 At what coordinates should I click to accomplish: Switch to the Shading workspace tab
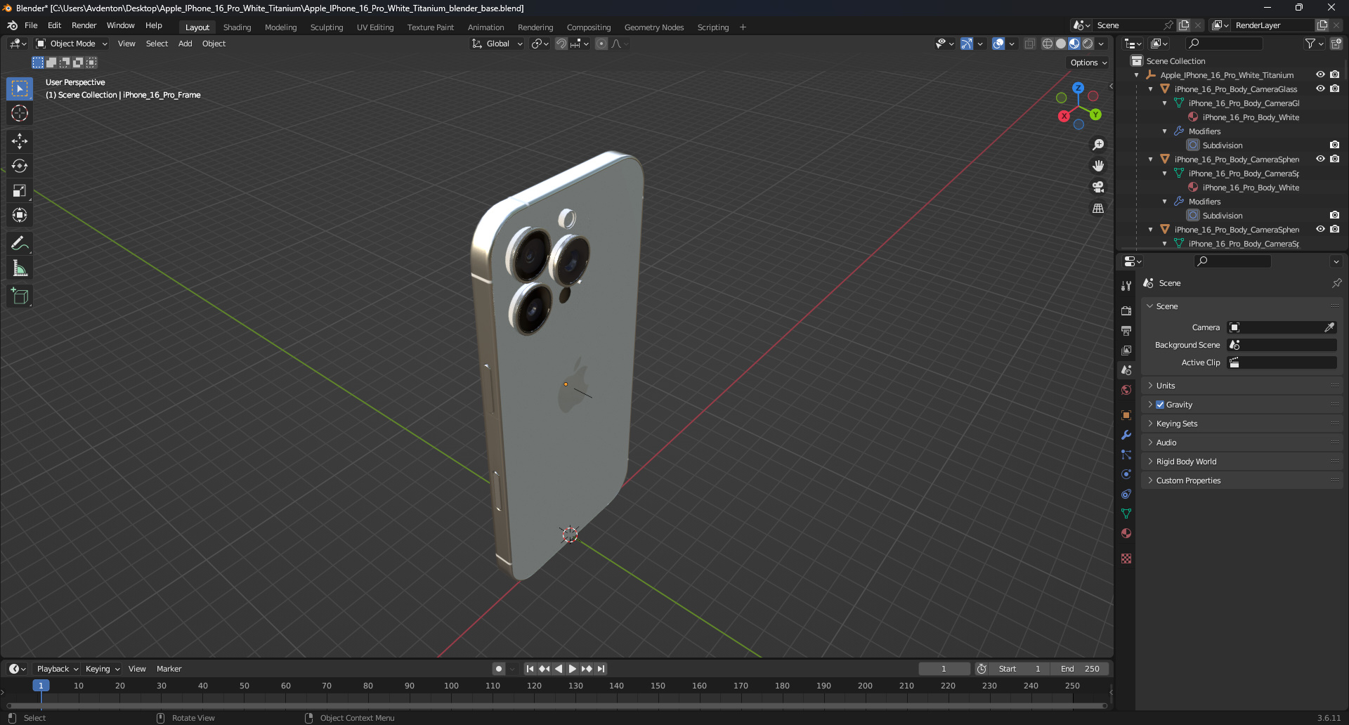237,27
